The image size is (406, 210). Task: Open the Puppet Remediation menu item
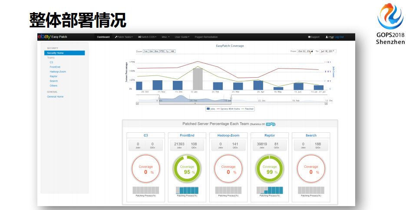pyautogui.click(x=206, y=37)
